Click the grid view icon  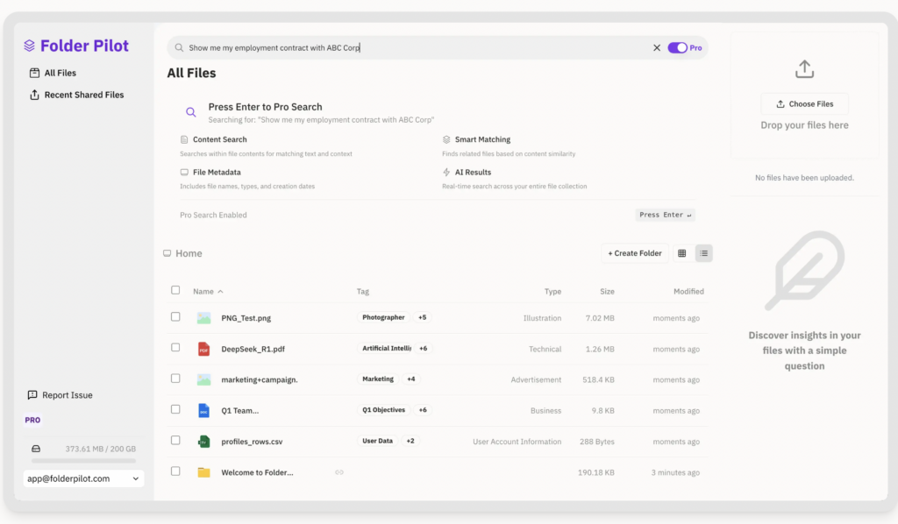[681, 253]
